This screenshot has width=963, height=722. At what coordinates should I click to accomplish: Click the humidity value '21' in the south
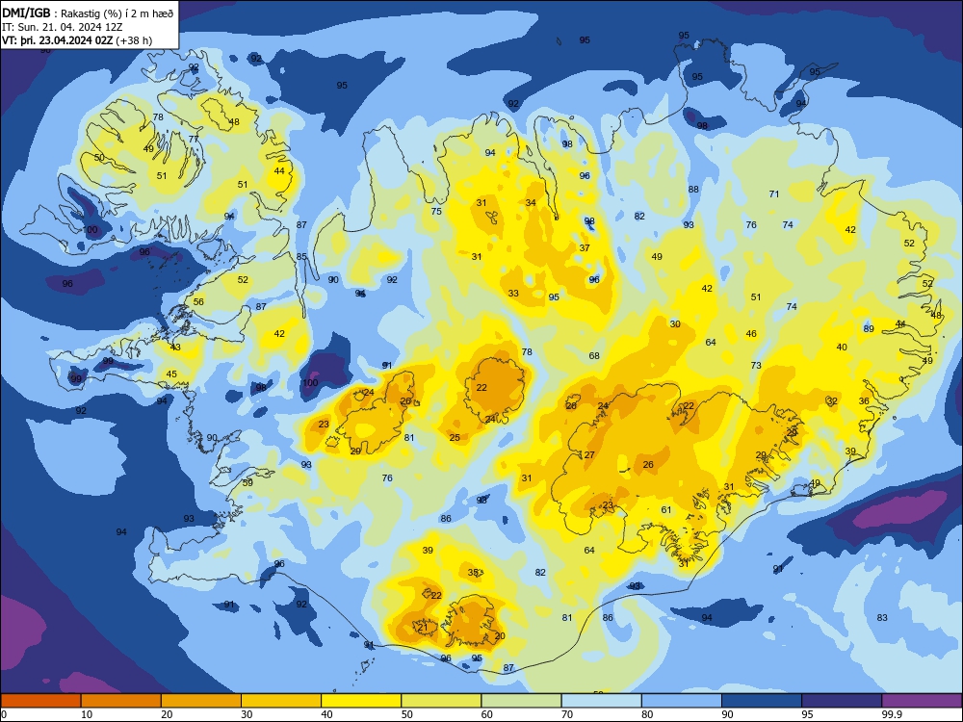coord(423,628)
